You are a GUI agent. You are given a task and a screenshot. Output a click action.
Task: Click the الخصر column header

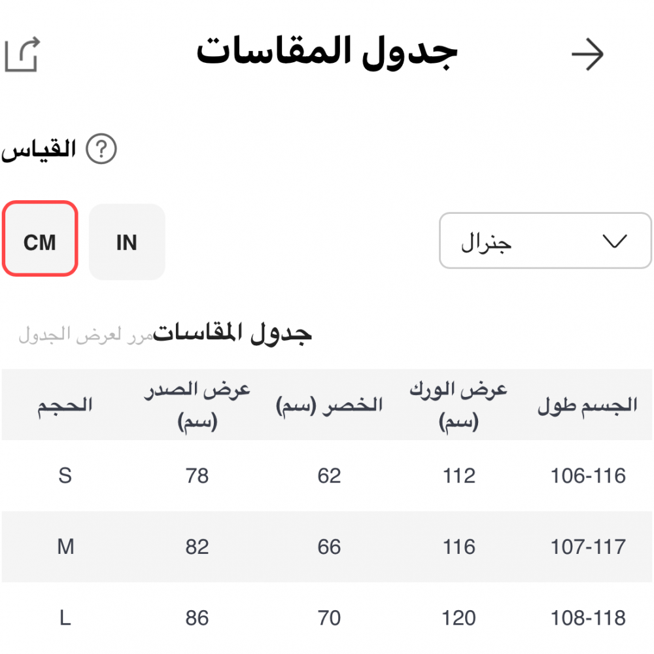coord(329,405)
